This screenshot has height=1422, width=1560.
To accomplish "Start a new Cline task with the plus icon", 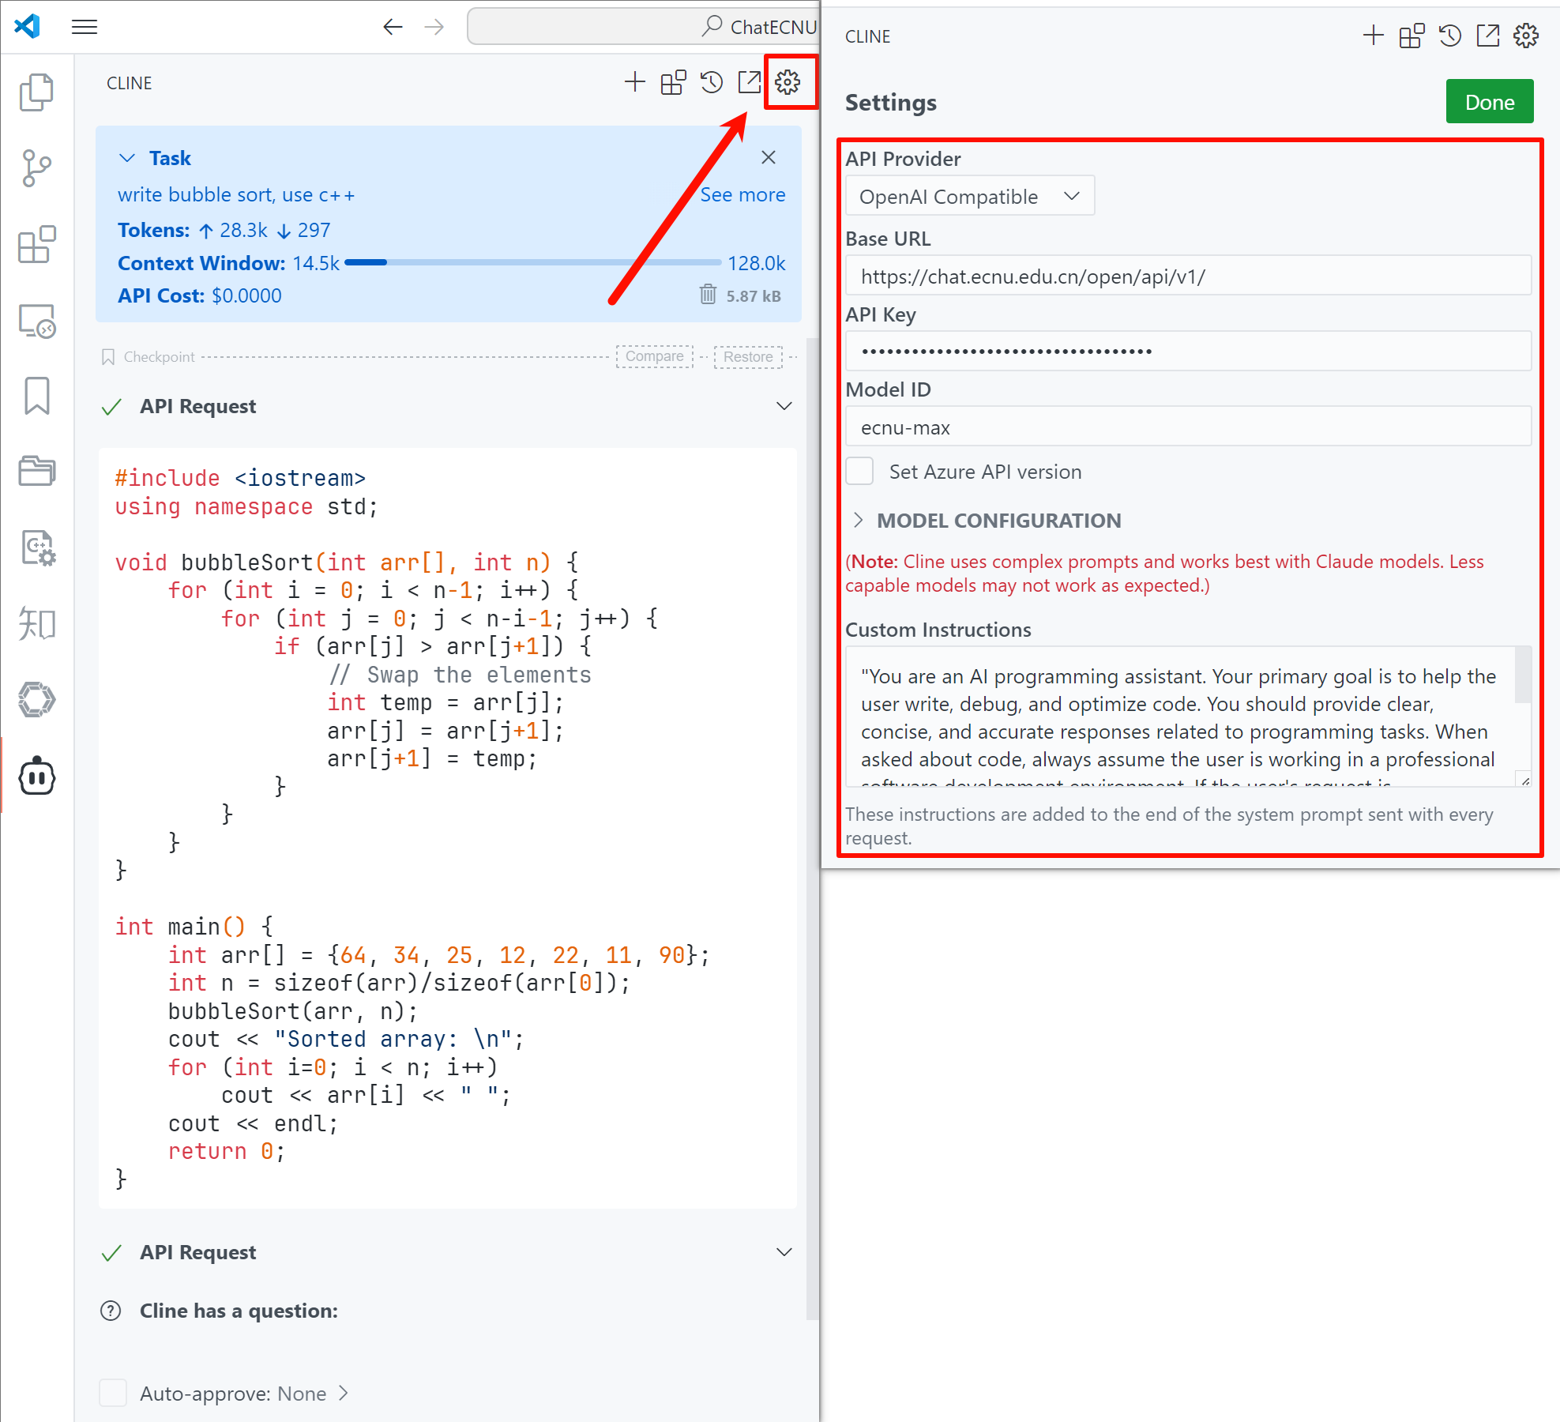I will [x=634, y=81].
